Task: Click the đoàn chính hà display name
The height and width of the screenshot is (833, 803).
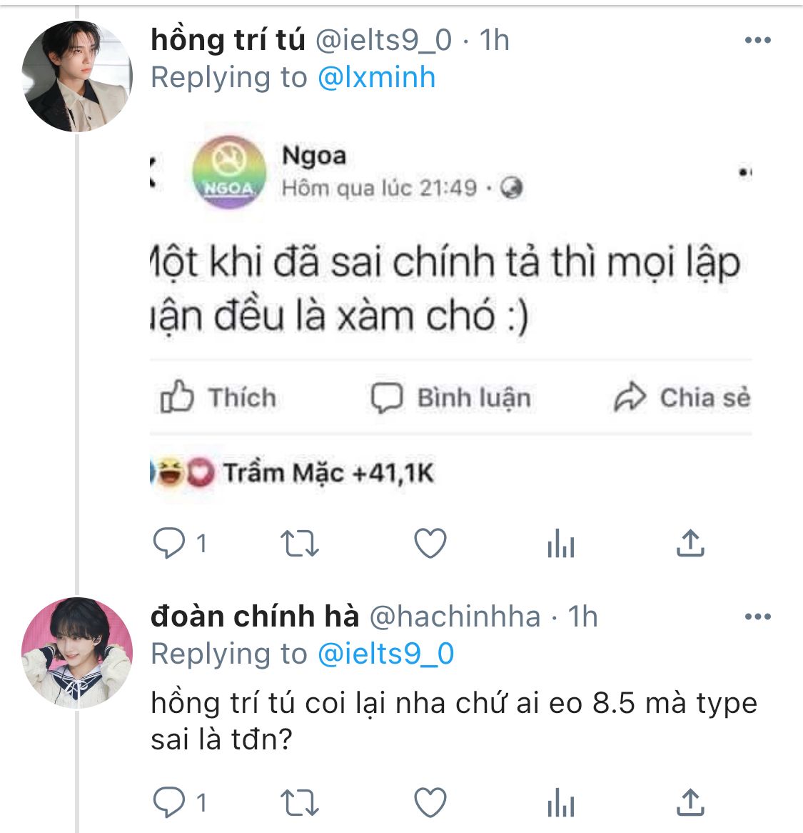Action: [x=255, y=617]
